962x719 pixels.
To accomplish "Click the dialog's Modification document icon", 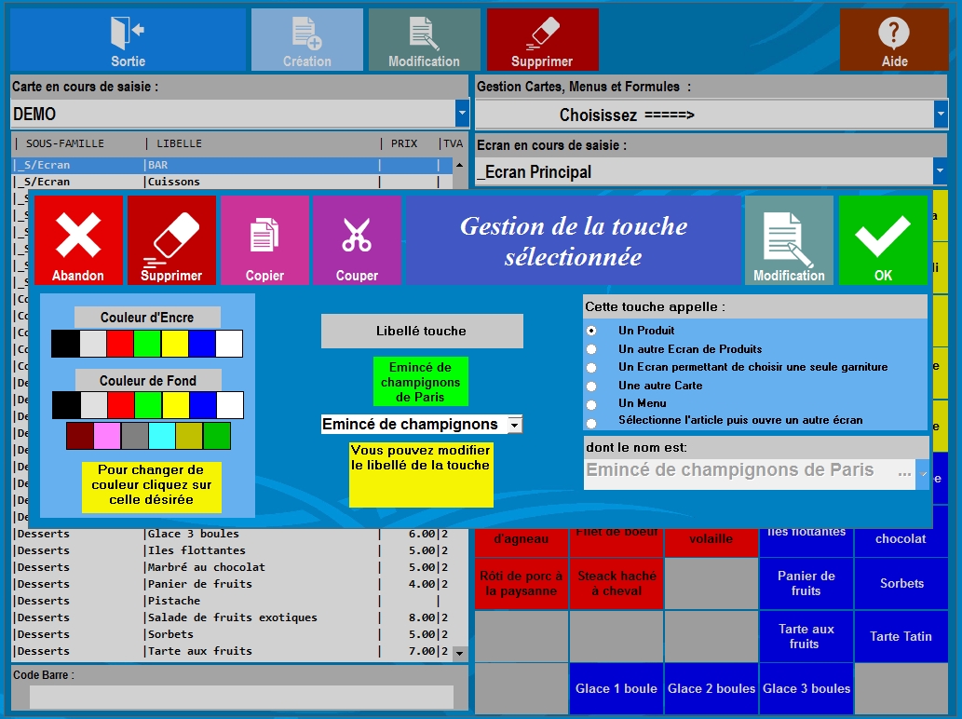I will coord(788,236).
